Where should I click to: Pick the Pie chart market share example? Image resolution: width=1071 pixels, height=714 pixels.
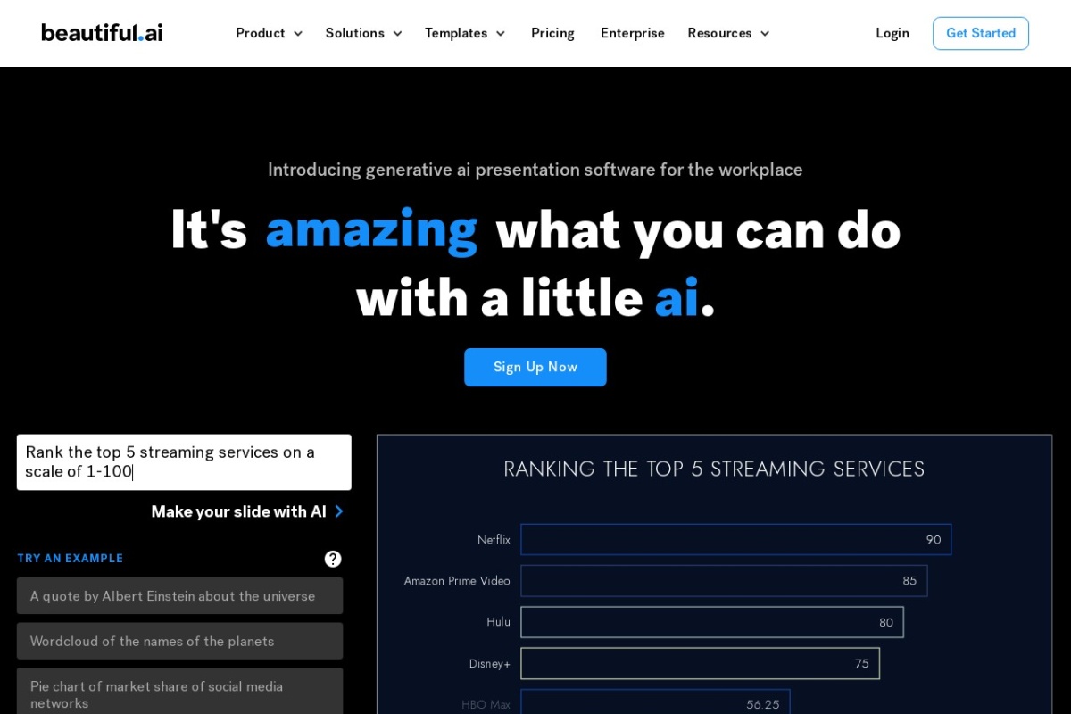pyautogui.click(x=179, y=694)
